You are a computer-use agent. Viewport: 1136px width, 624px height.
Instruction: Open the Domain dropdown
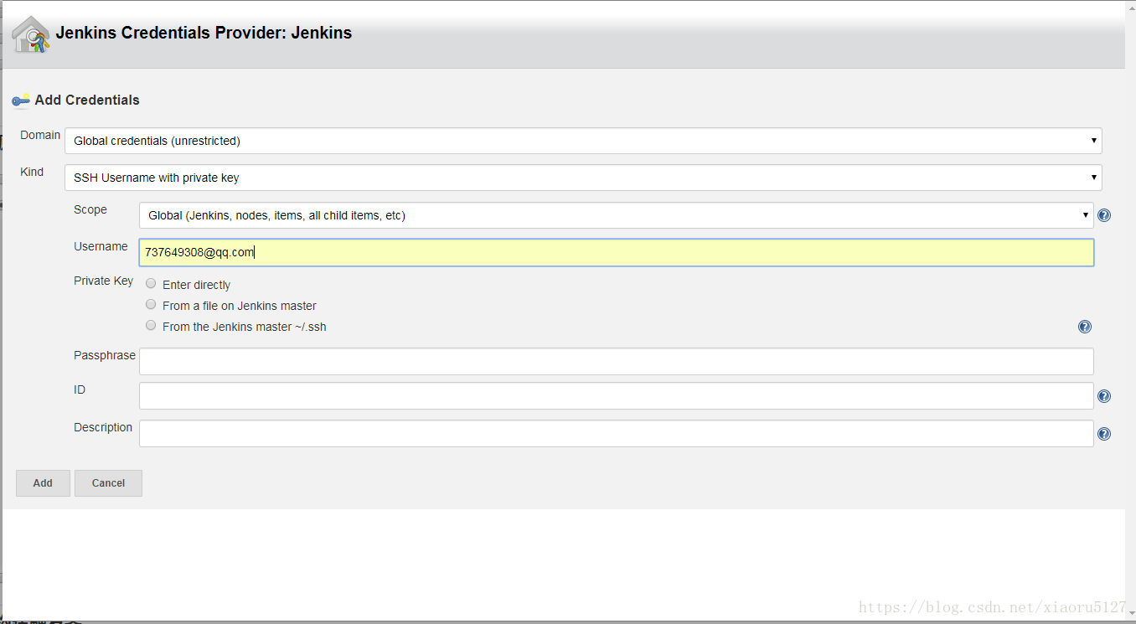coord(583,141)
